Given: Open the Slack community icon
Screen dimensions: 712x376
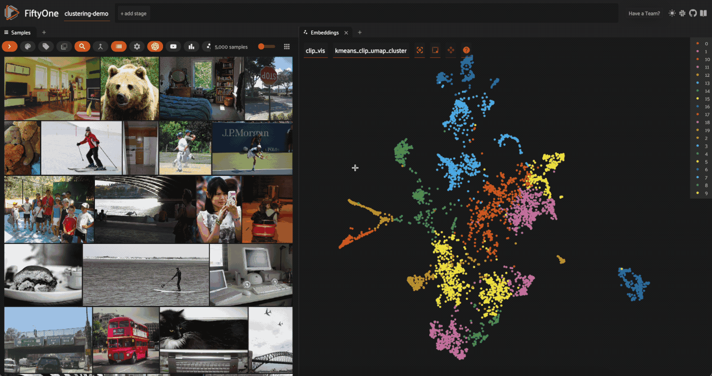Looking at the screenshot, I should tap(682, 13).
